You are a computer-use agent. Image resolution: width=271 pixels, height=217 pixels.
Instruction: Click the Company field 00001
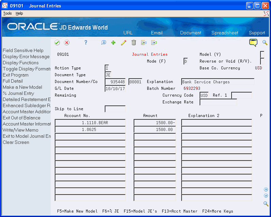(135, 82)
